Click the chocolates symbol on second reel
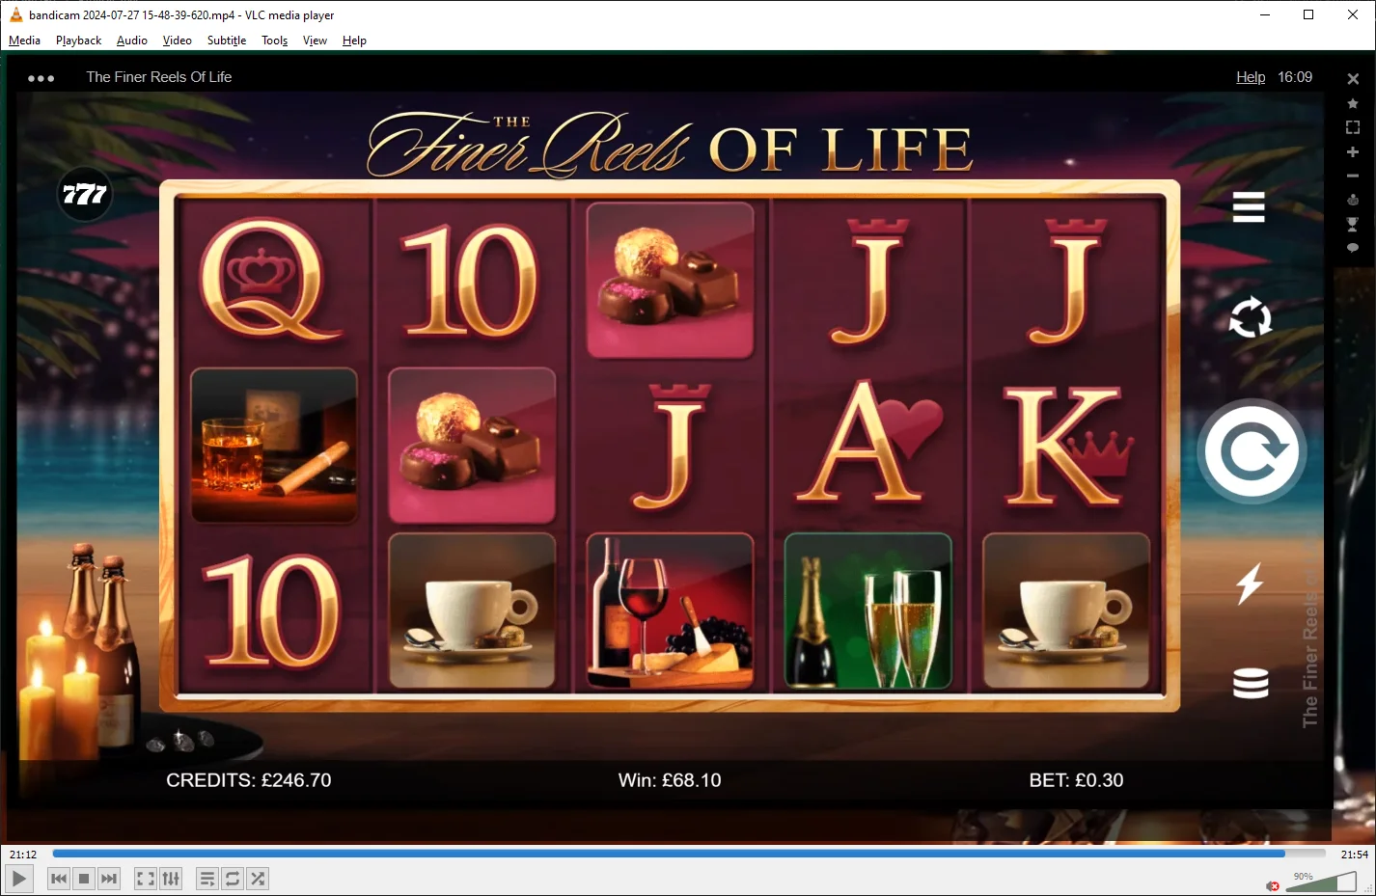Viewport: 1376px width, 896px height. [472, 445]
